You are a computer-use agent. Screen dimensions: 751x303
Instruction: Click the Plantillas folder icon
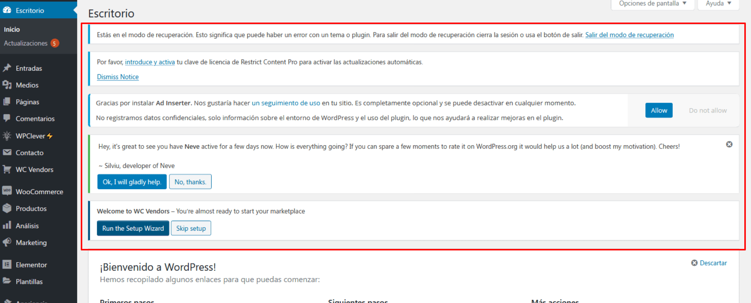point(7,281)
